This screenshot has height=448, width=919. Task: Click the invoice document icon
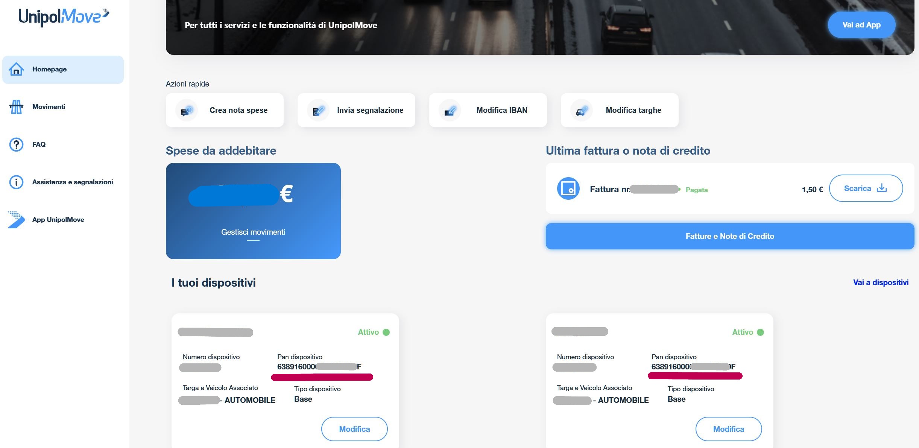point(568,188)
